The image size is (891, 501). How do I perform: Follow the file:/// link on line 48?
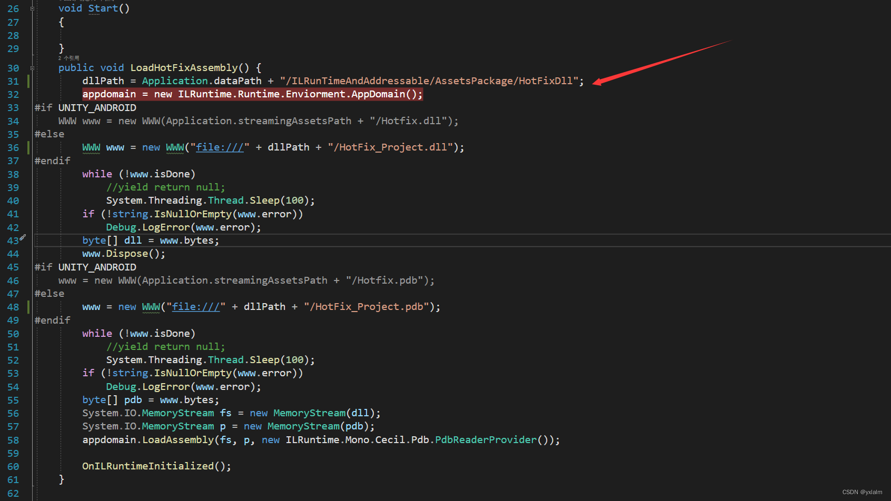point(196,307)
